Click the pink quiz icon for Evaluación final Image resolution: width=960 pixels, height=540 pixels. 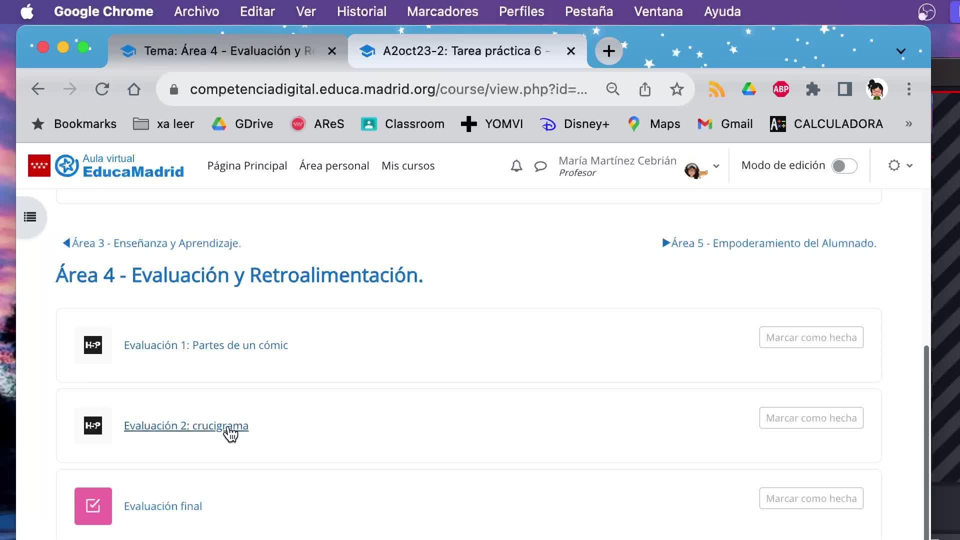pos(93,506)
